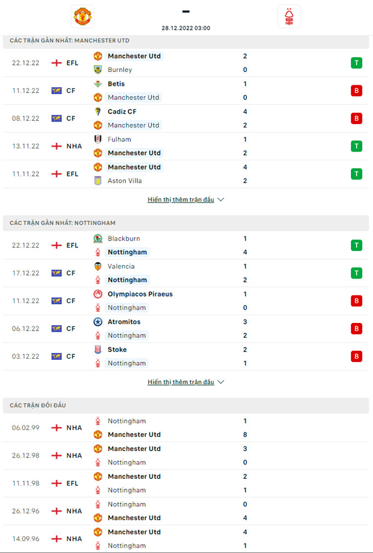Click the Real Betis club logo
The image size is (373, 553).
pos(98,84)
